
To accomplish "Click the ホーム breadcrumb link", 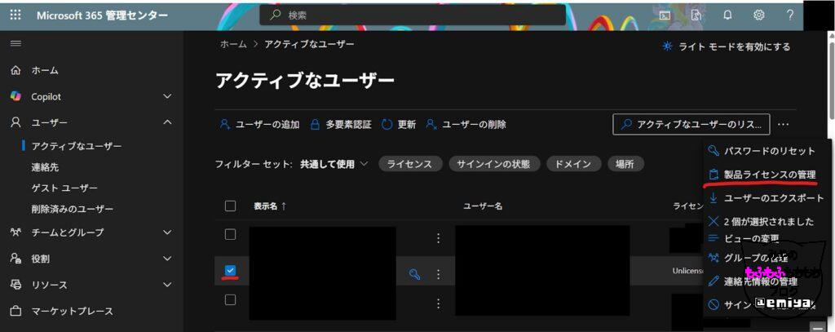I will pyautogui.click(x=233, y=44).
